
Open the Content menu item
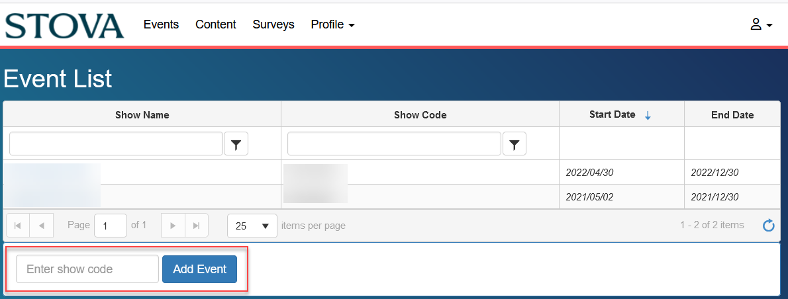216,24
